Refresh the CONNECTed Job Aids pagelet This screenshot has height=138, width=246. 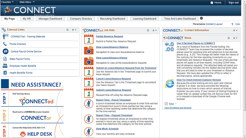[x=148, y=30]
